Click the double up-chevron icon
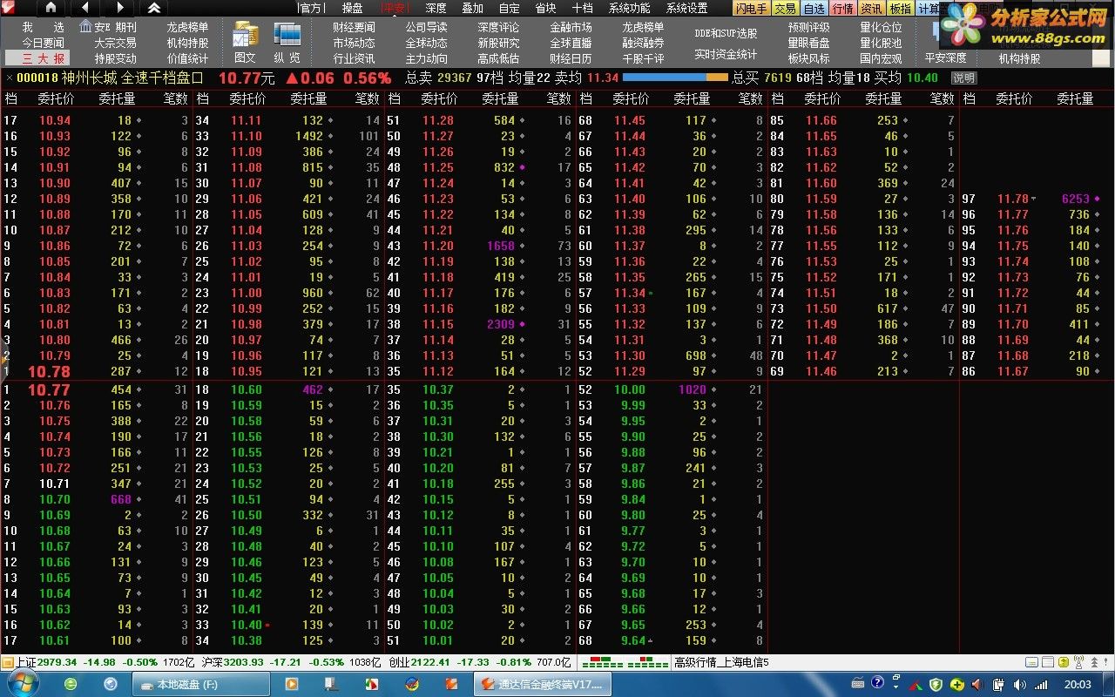 coord(153,8)
